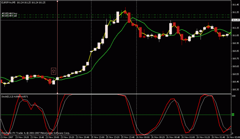Click the 26 Nov 01:20 time label
The width and height of the screenshot is (240, 139).
pyautogui.click(x=203, y=137)
